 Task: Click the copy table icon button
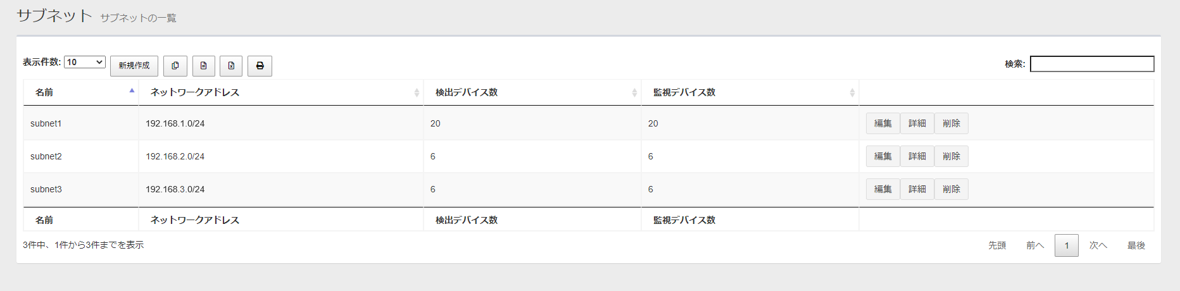coord(175,66)
